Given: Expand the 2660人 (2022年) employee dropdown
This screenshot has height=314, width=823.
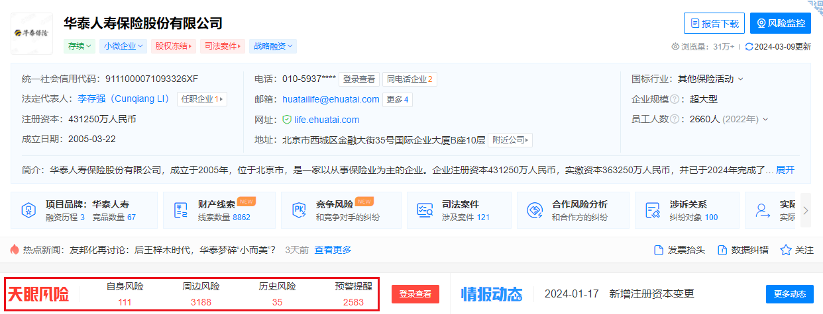Looking at the screenshot, I should 729,119.
